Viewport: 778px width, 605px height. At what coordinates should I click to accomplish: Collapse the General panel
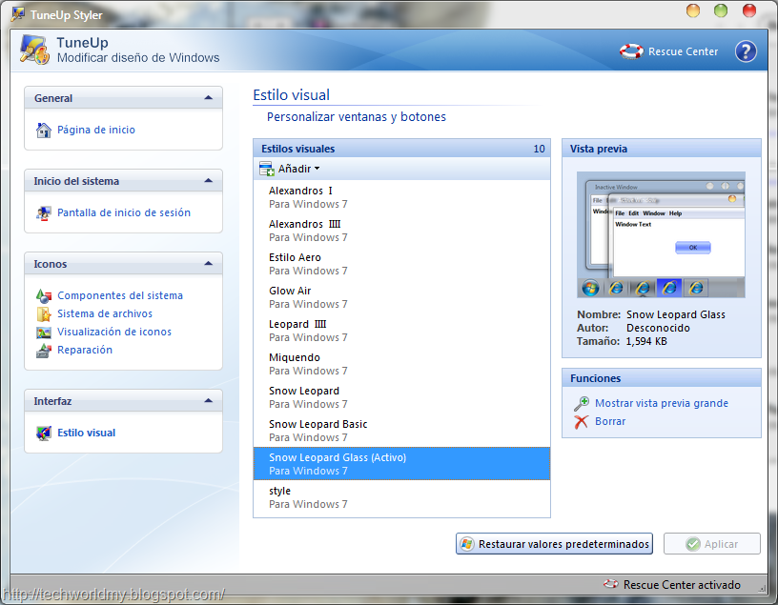(209, 98)
